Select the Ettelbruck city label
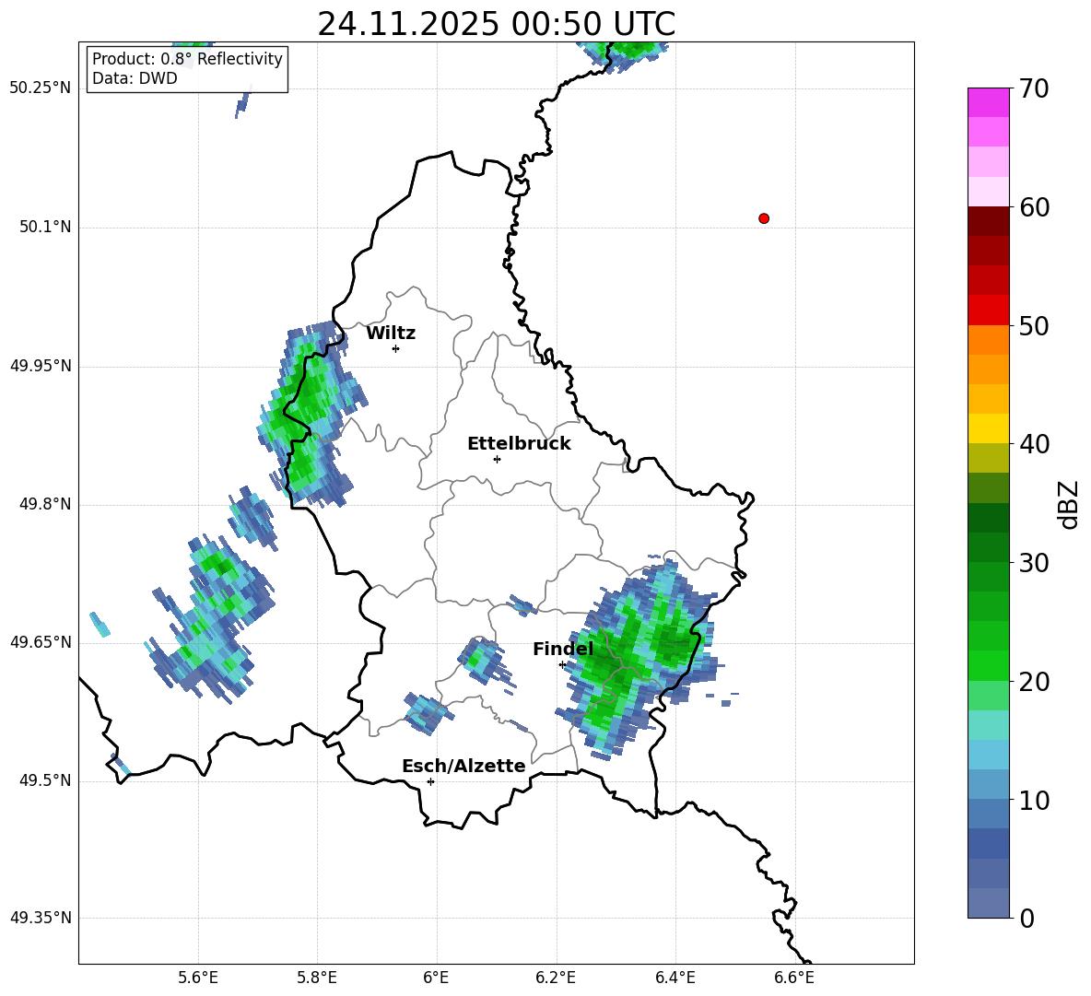Image resolution: width=1091 pixels, height=996 pixels. pyautogui.click(x=519, y=444)
